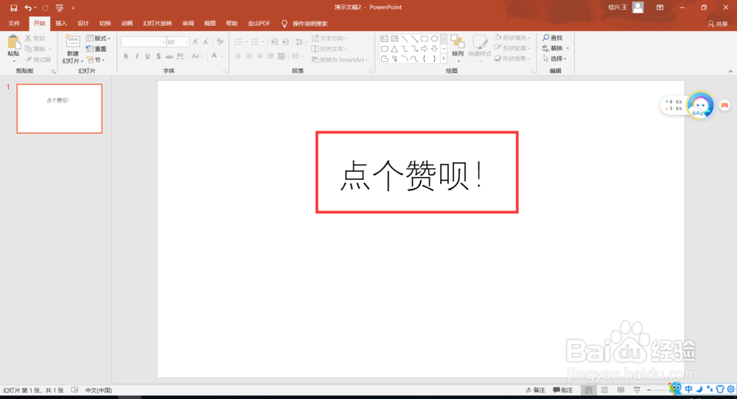737x399 pixels.
Task: Align text to the right
Action: [260, 56]
